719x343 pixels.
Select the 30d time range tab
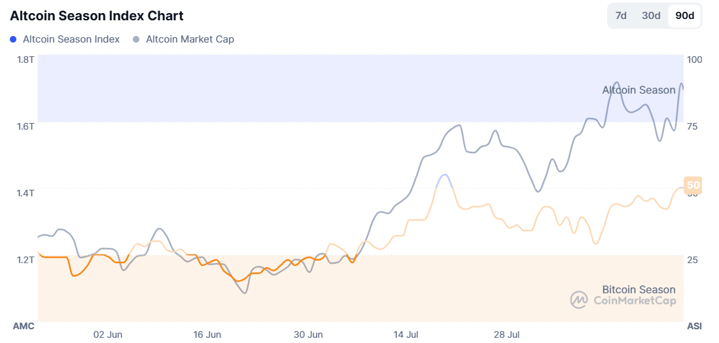[651, 16]
